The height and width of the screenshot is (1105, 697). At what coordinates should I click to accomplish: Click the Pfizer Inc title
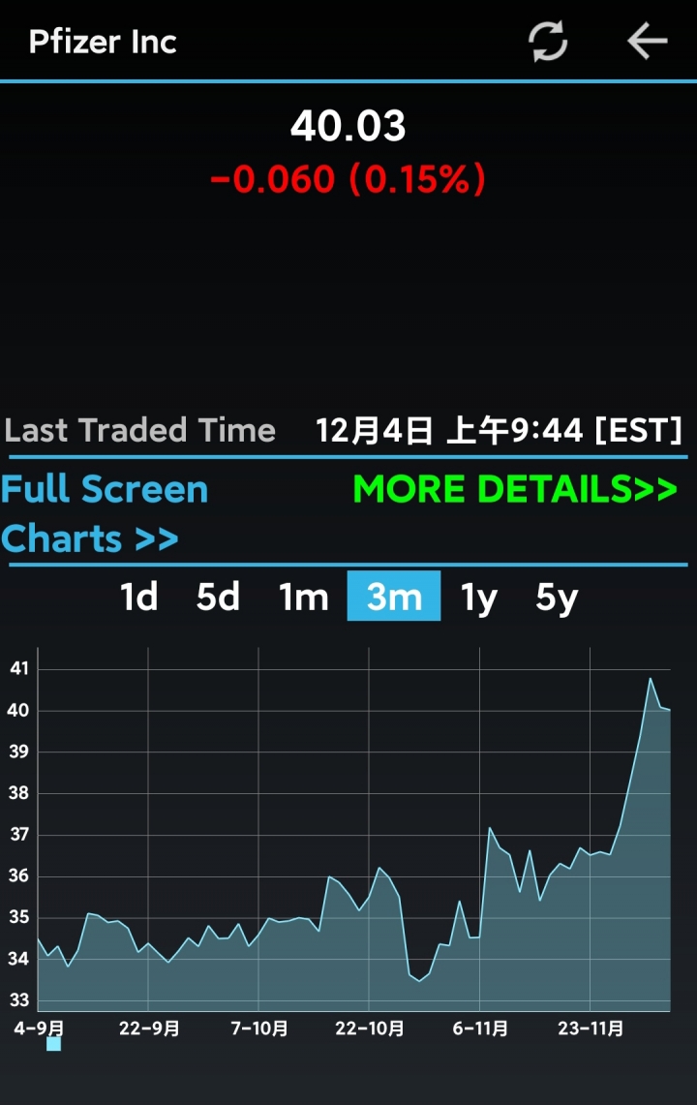tap(103, 42)
